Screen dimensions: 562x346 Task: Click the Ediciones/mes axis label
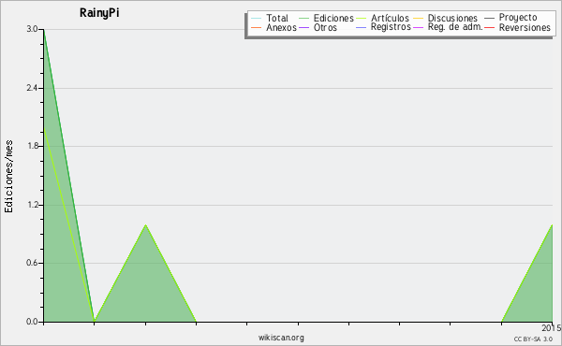coord(8,177)
